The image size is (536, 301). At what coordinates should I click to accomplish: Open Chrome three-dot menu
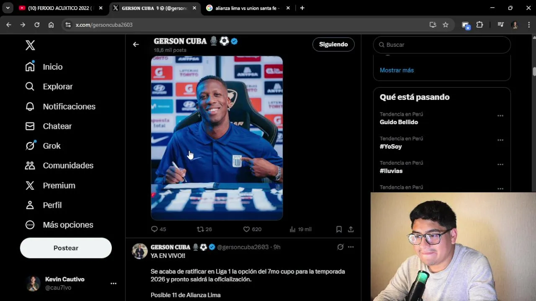pyautogui.click(x=528, y=25)
